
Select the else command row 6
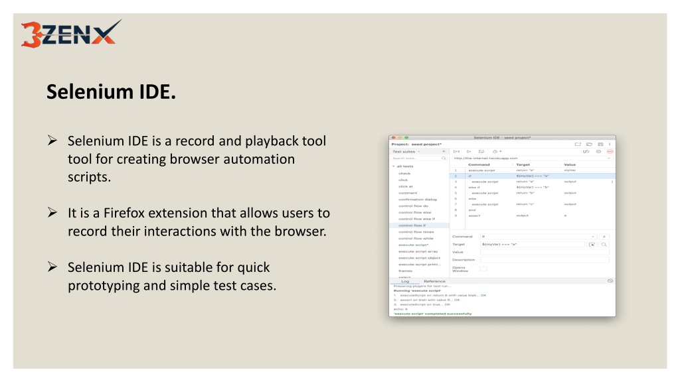pos(533,199)
